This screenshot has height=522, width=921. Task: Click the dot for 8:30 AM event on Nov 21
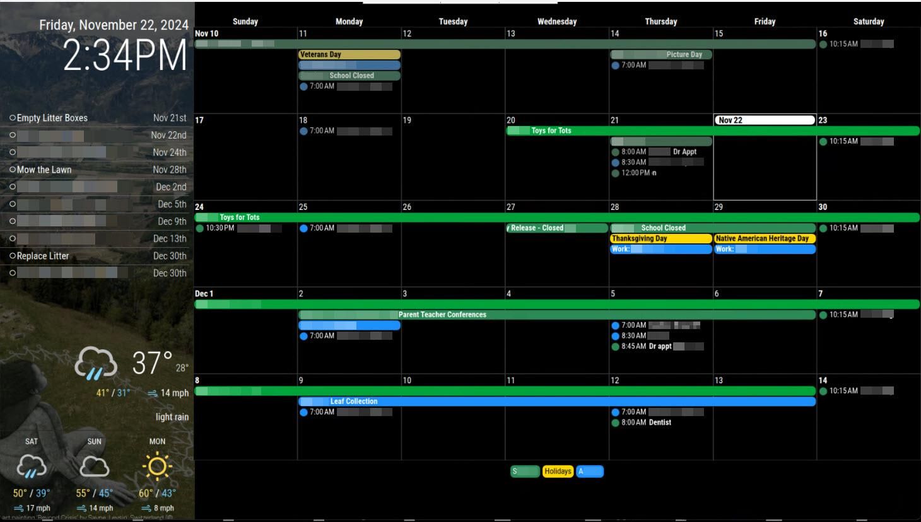pos(615,162)
